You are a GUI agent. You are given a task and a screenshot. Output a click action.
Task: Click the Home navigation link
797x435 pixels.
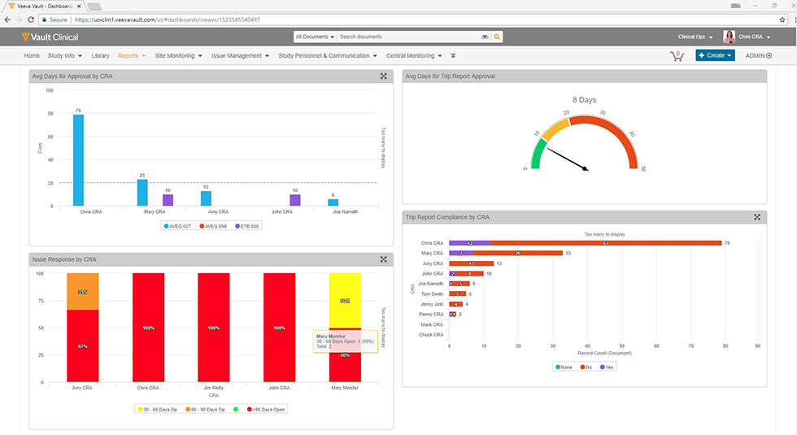point(32,56)
